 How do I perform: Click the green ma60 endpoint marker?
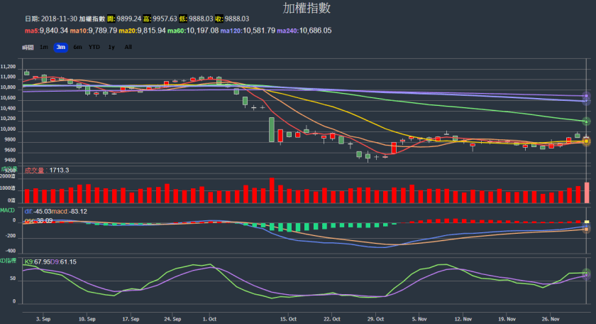pyautogui.click(x=586, y=121)
